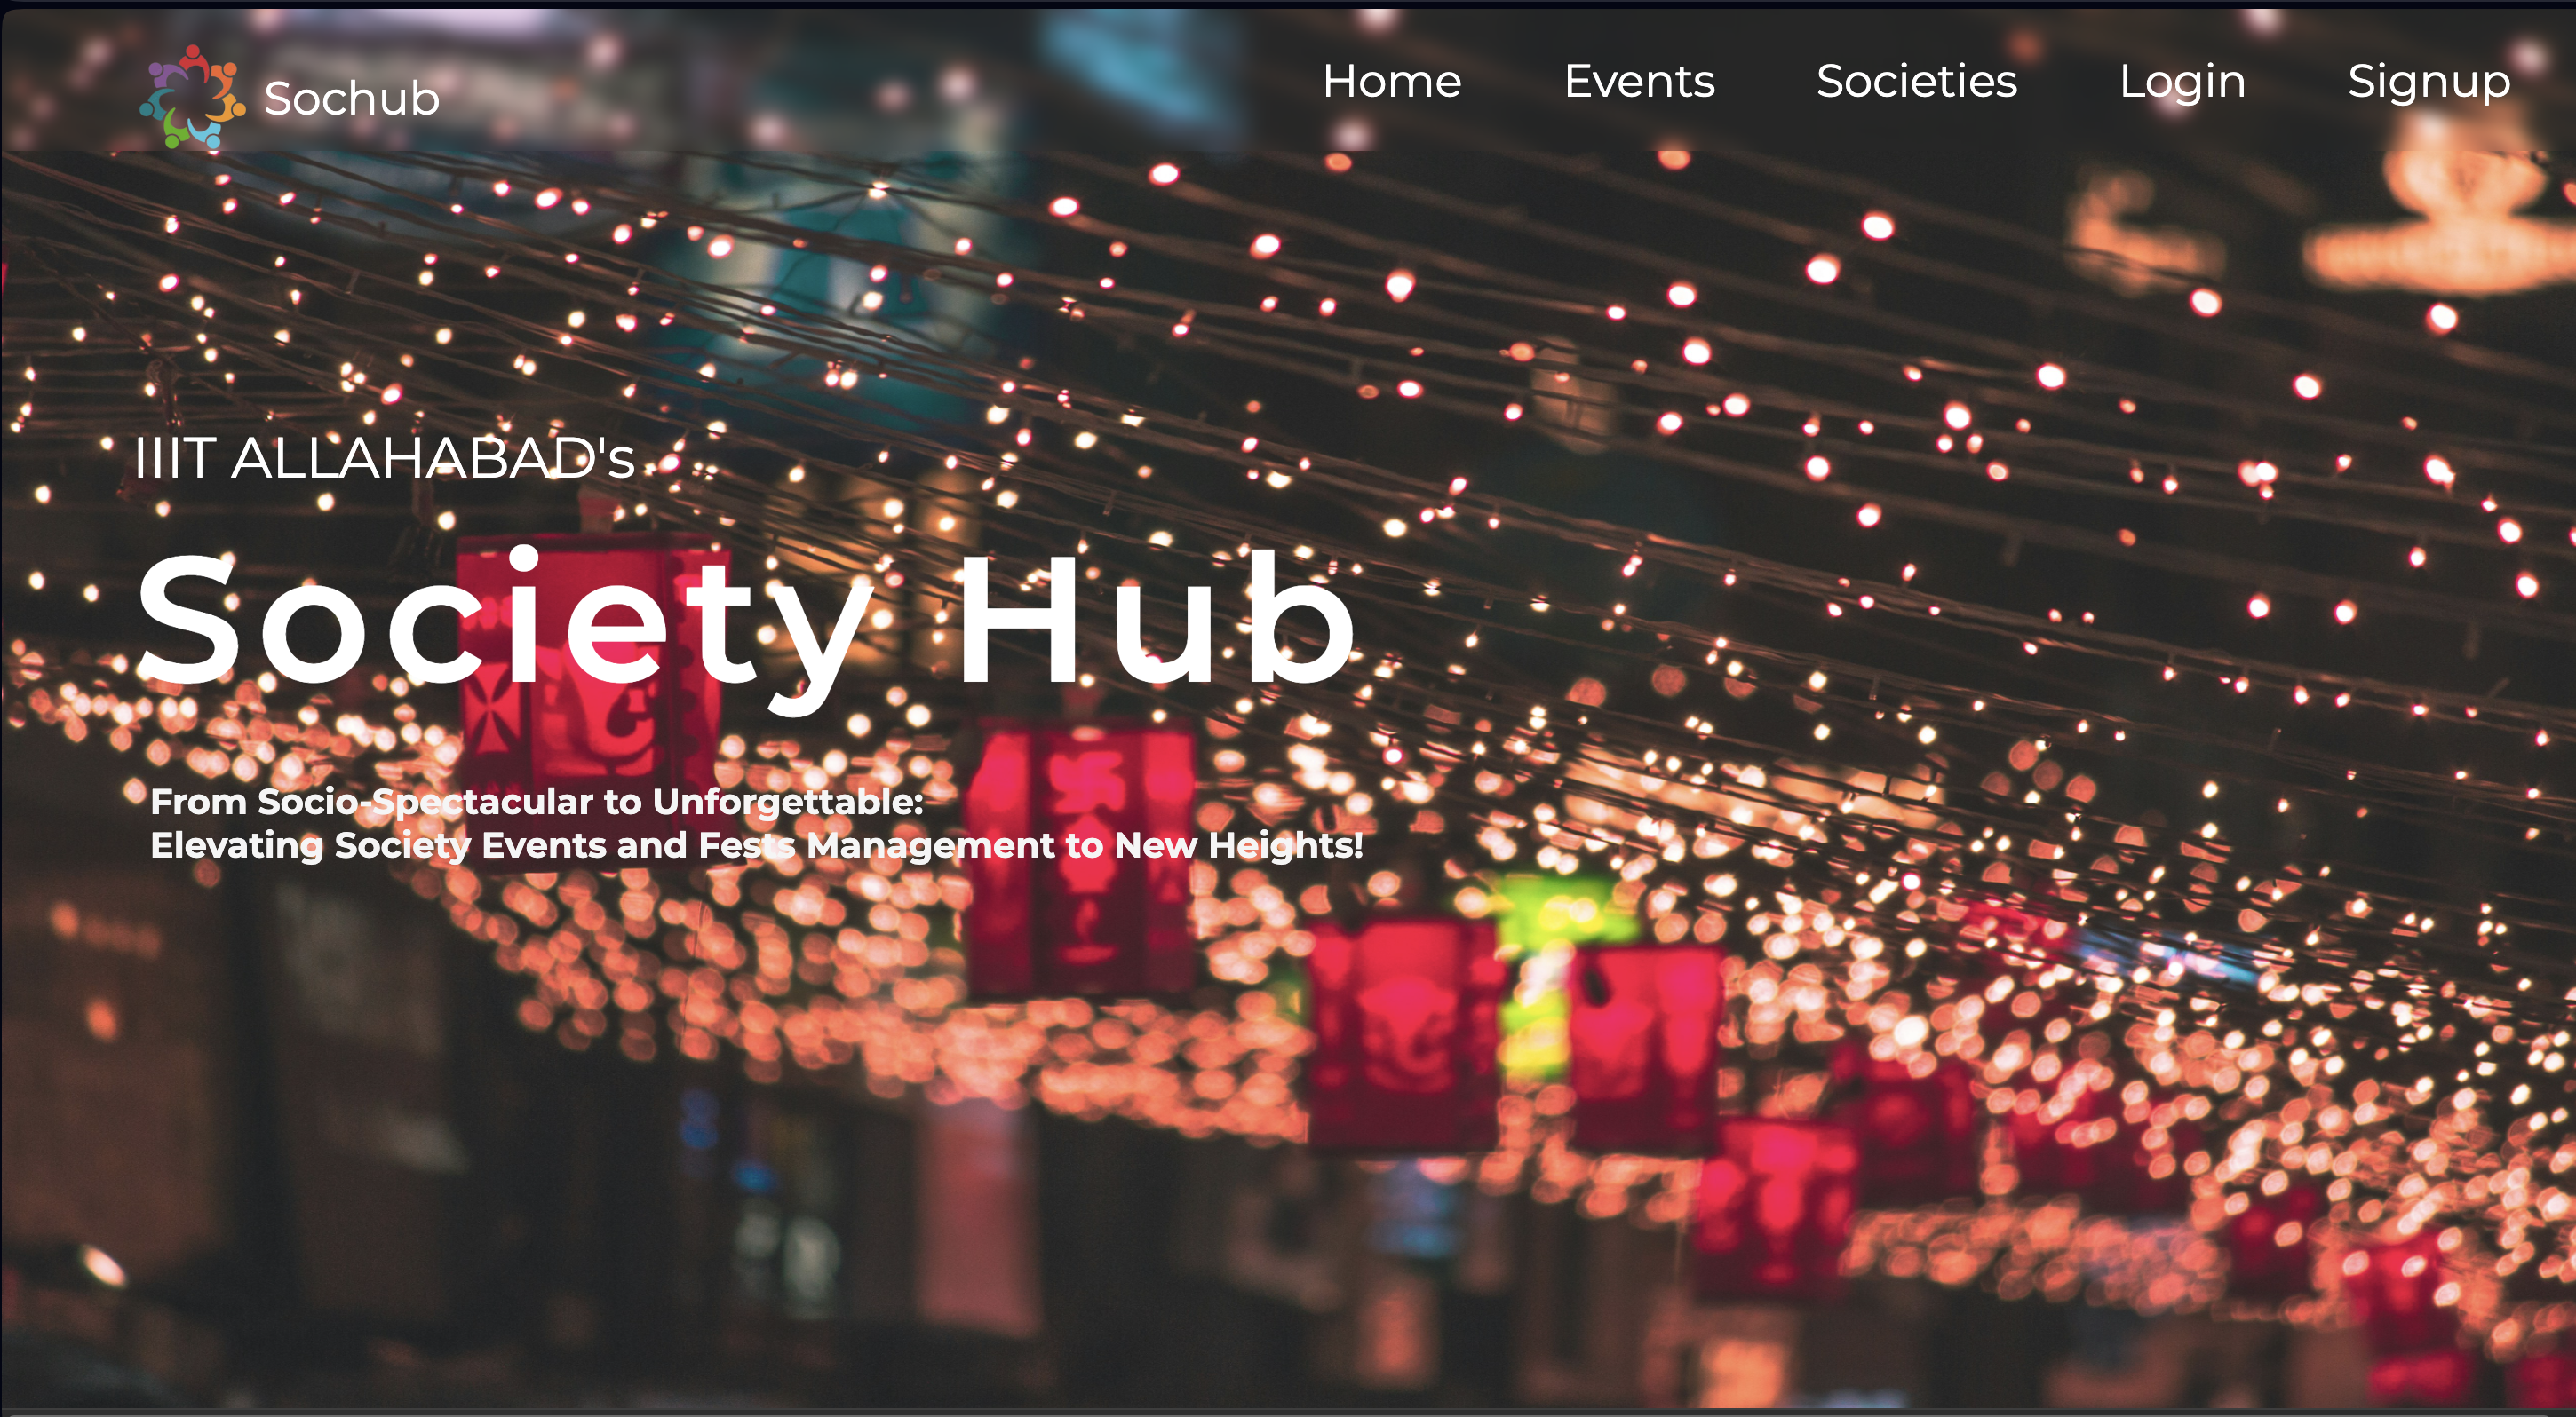Click the word ALLAHABAD's in the subtitle
The height and width of the screenshot is (1417, 2576).
tap(433, 459)
